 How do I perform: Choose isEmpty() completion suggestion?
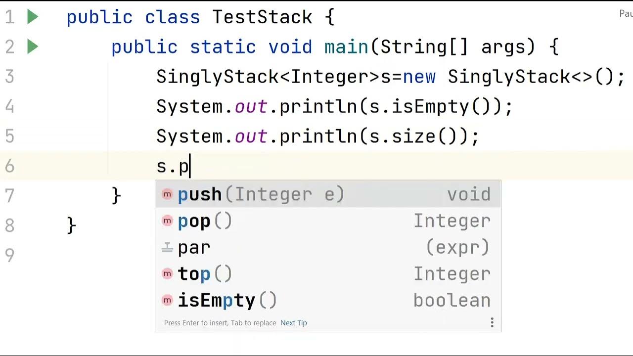pyautogui.click(x=227, y=300)
